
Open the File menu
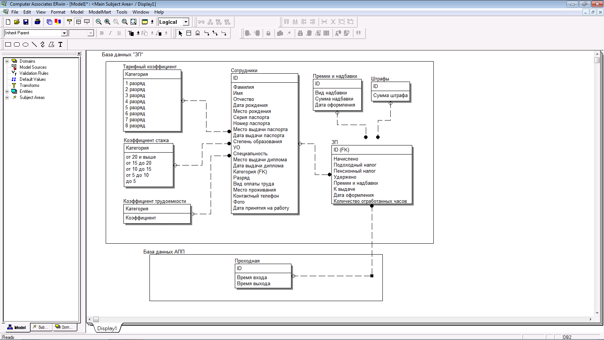pos(15,12)
